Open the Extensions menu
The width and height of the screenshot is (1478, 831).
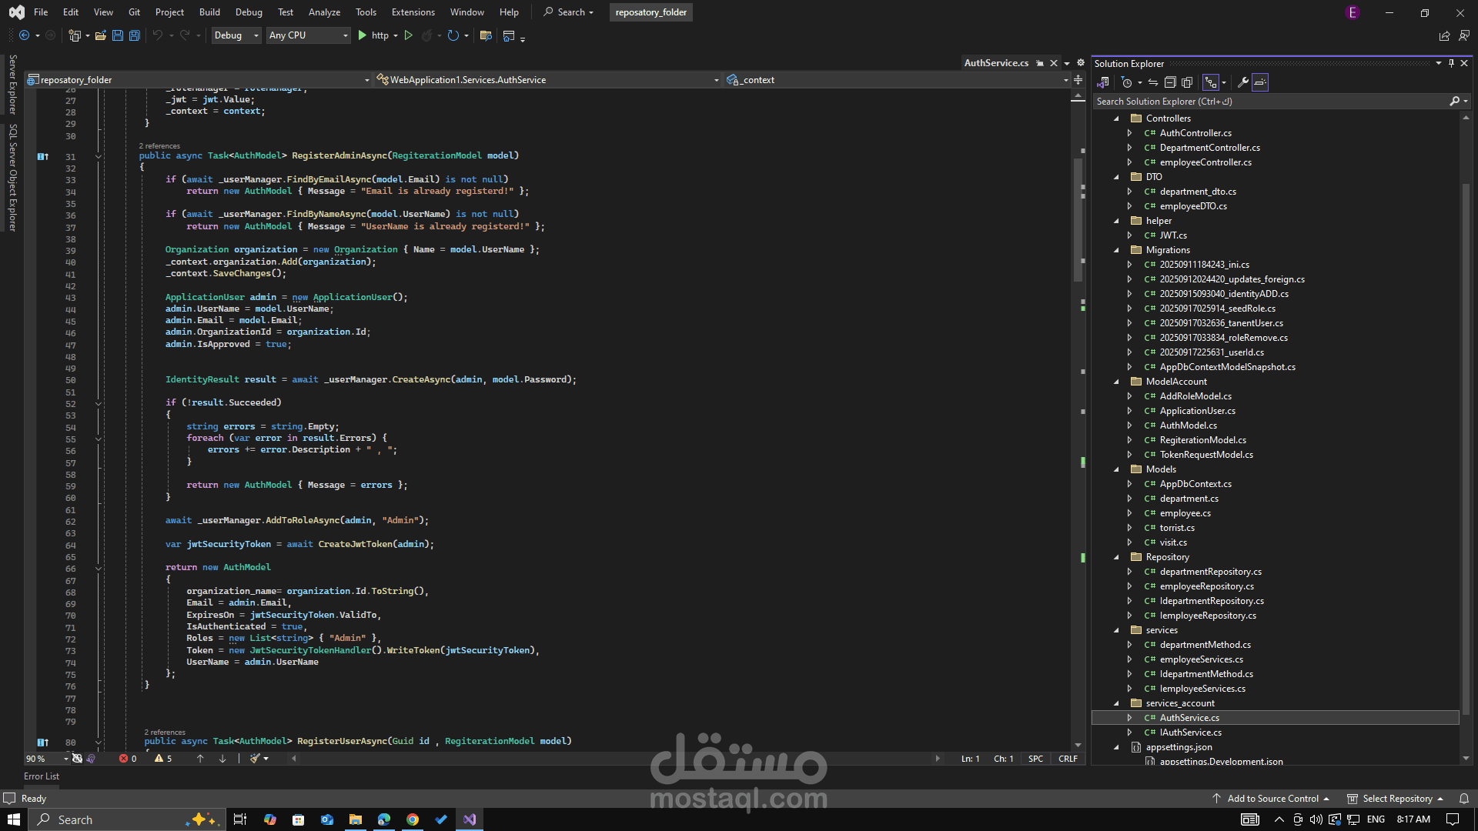click(x=413, y=12)
